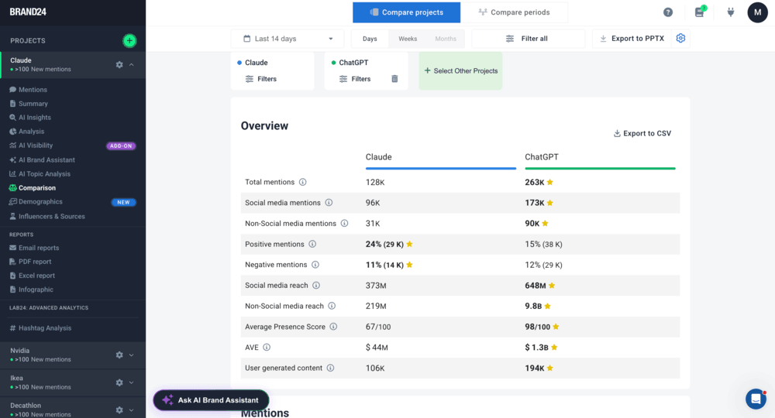Open AI Visibility add-on page

pos(36,146)
